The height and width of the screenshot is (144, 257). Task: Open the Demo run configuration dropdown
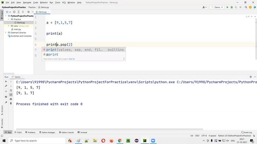click(x=217, y=7)
